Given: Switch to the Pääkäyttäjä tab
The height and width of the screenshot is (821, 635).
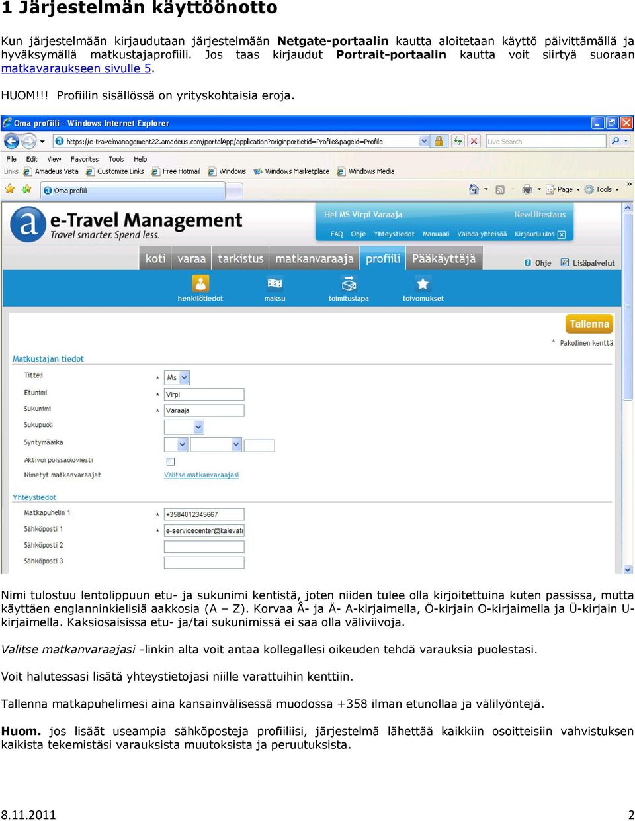Looking at the screenshot, I should (x=444, y=259).
